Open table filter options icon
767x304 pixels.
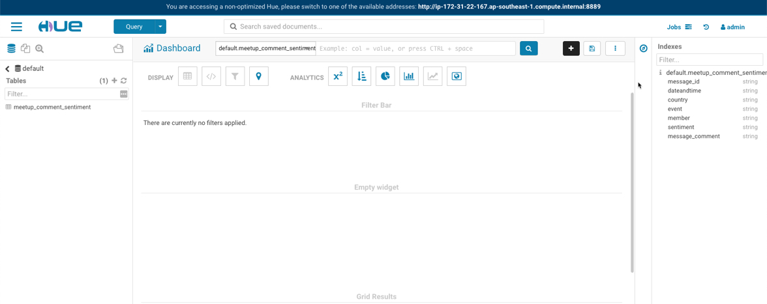(x=124, y=94)
